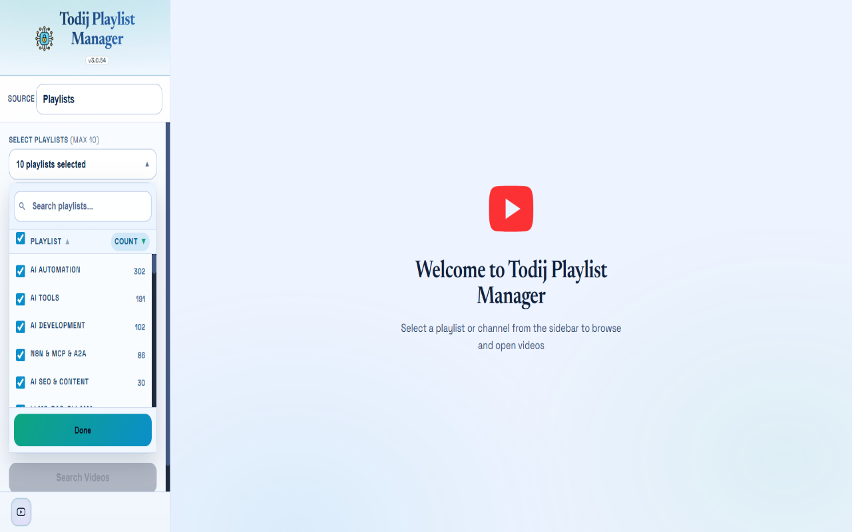Collapse the 10 playlists selected dropdown
The width and height of the screenshot is (852, 532).
pyautogui.click(x=83, y=164)
